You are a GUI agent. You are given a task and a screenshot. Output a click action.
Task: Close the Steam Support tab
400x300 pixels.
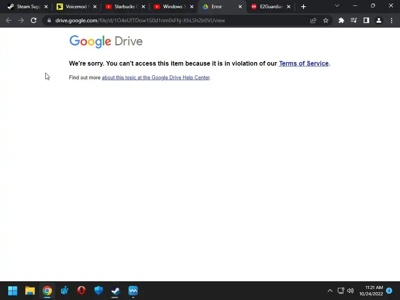(46, 7)
